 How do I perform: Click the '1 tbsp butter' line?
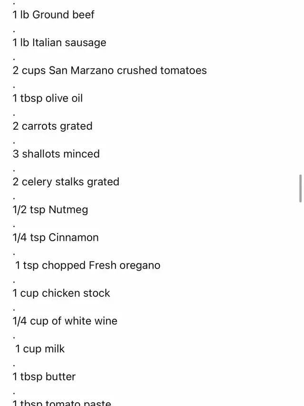point(44,377)
